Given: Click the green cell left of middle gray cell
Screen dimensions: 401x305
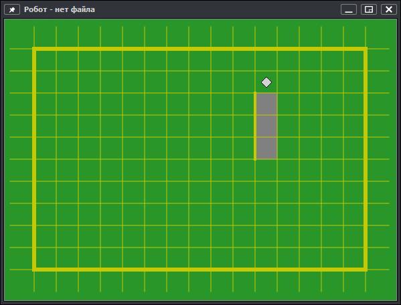Looking at the screenshot, I should [244, 126].
